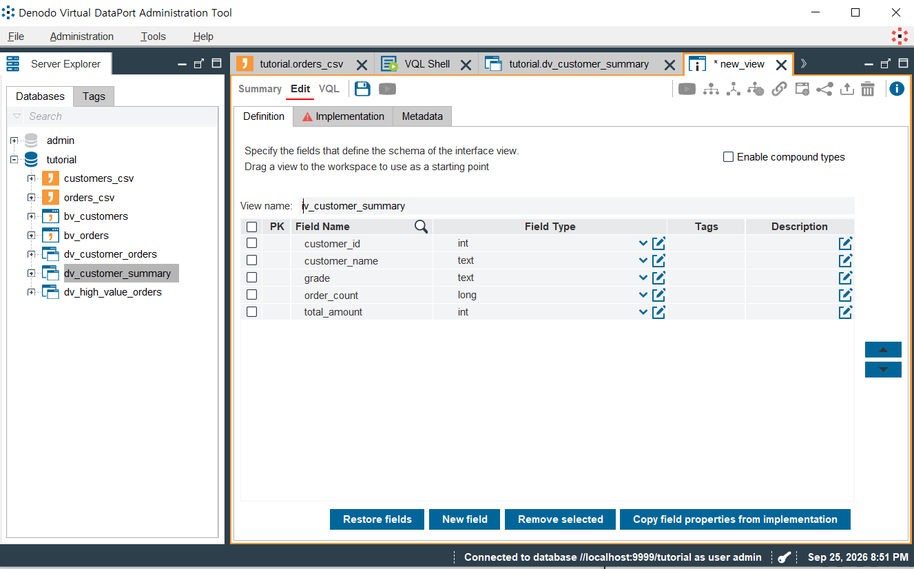Toggle the select-all fields header checkbox
This screenshot has height=569, width=914.
pos(251,227)
